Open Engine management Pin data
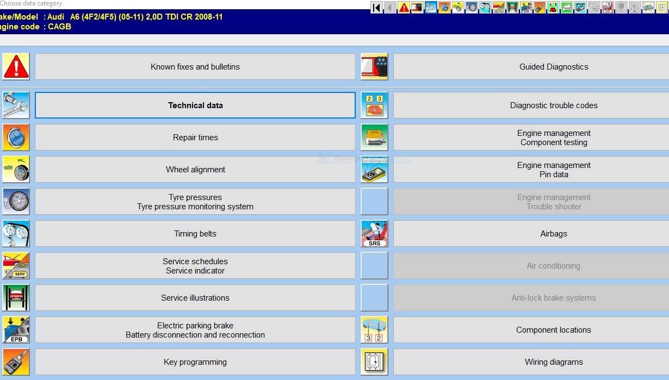This screenshot has width=669, height=380. pyautogui.click(x=531, y=169)
